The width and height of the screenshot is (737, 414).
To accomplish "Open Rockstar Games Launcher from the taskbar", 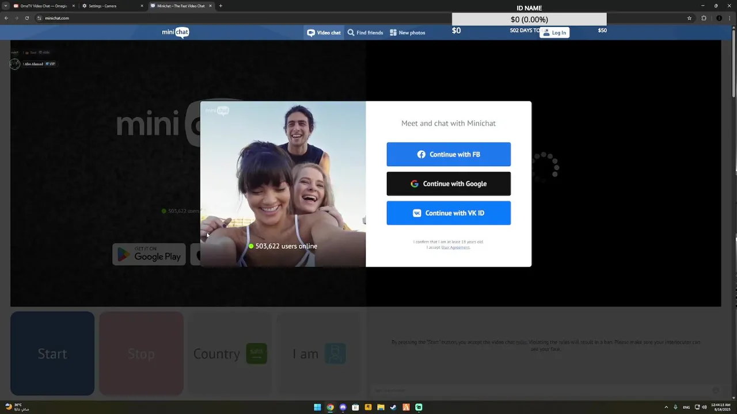I will tap(368, 407).
